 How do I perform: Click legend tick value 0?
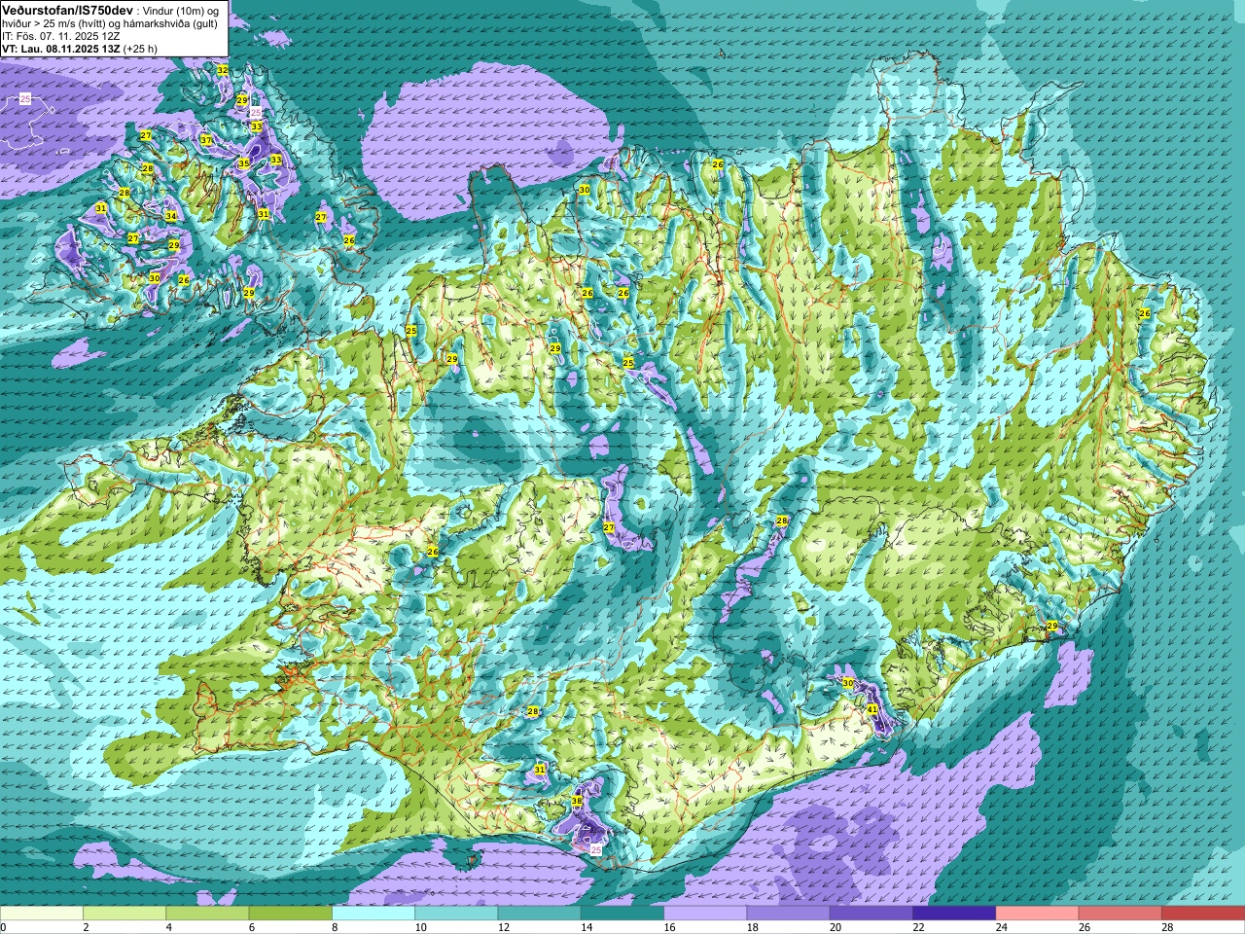[x=4, y=927]
